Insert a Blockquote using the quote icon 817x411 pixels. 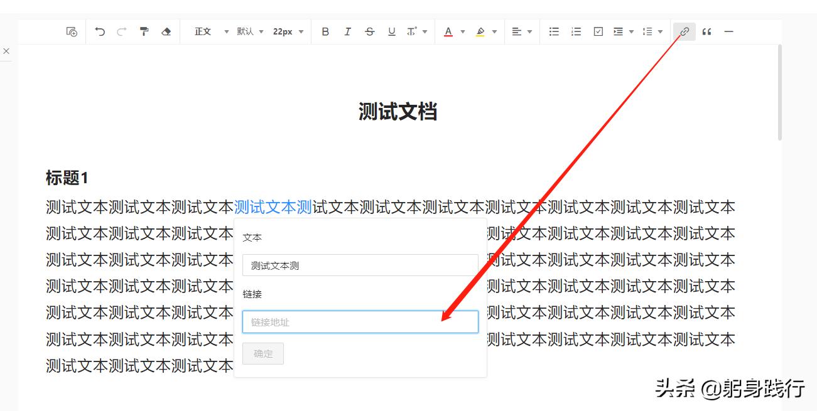pyautogui.click(x=706, y=31)
